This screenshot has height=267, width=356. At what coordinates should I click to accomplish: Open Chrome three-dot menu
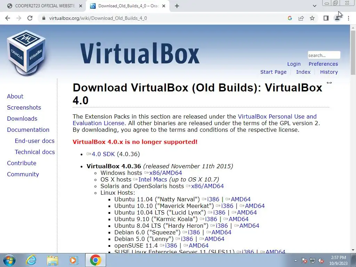348,18
